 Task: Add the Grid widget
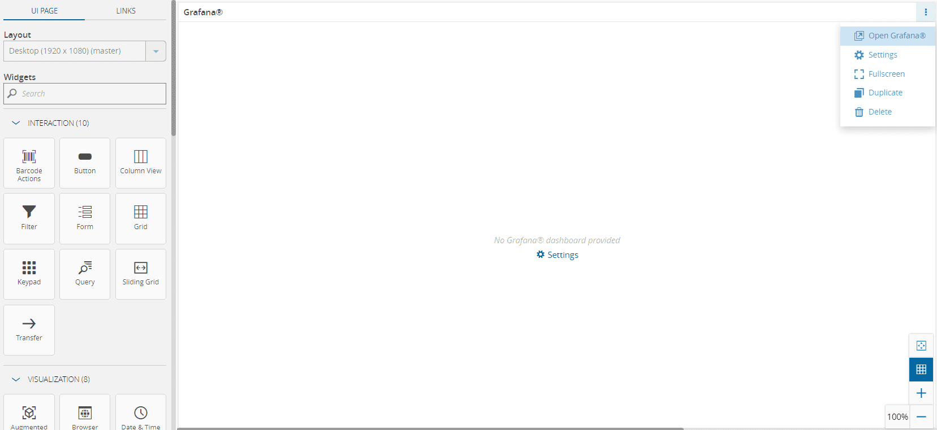tap(141, 218)
